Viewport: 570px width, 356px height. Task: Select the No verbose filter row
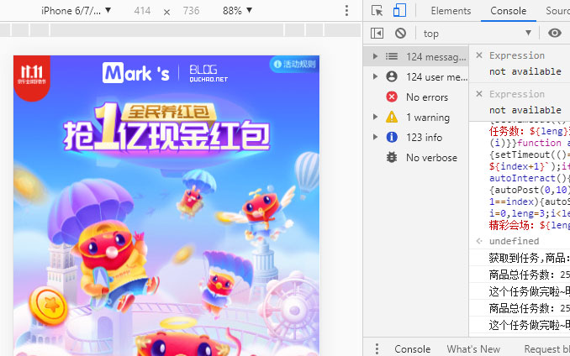pos(416,158)
